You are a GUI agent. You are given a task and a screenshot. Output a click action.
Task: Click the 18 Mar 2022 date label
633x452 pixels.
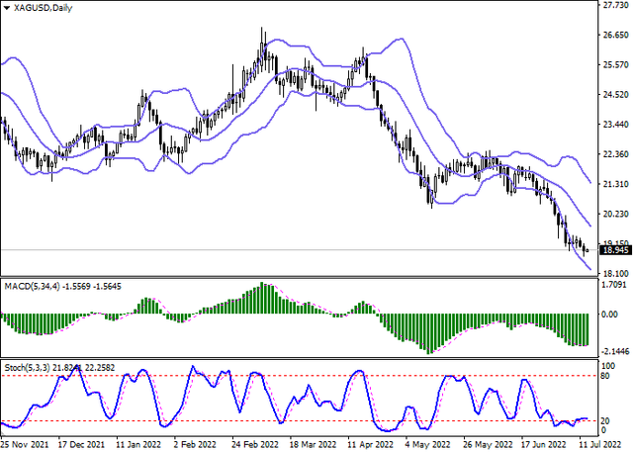314,445
